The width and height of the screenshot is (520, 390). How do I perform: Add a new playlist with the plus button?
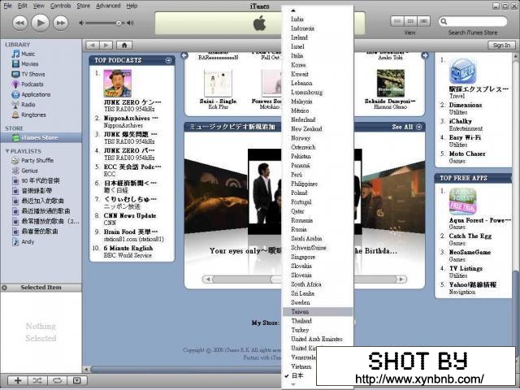click(x=18, y=380)
